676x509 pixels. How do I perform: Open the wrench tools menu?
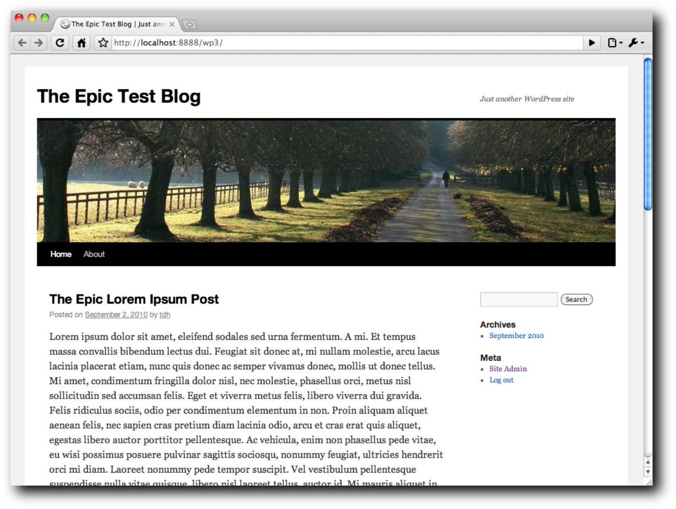point(636,43)
